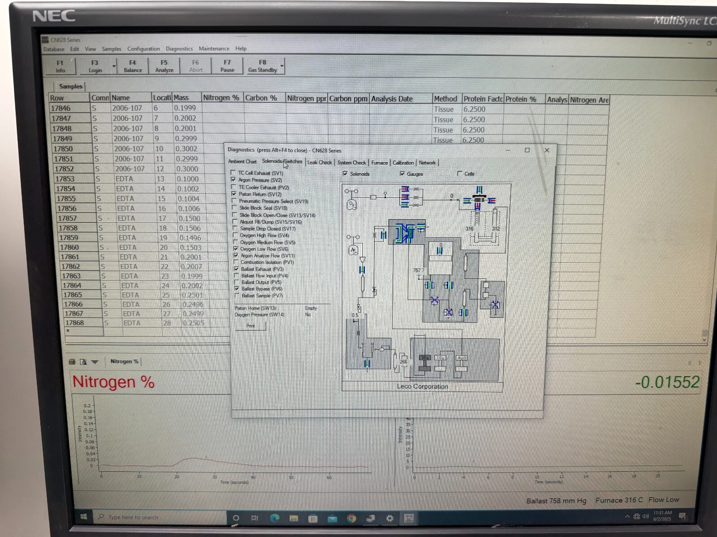Image resolution: width=717 pixels, height=537 pixels.
Task: Toggle Oxygen High Flow (SV4) checkbox
Action: pos(235,235)
